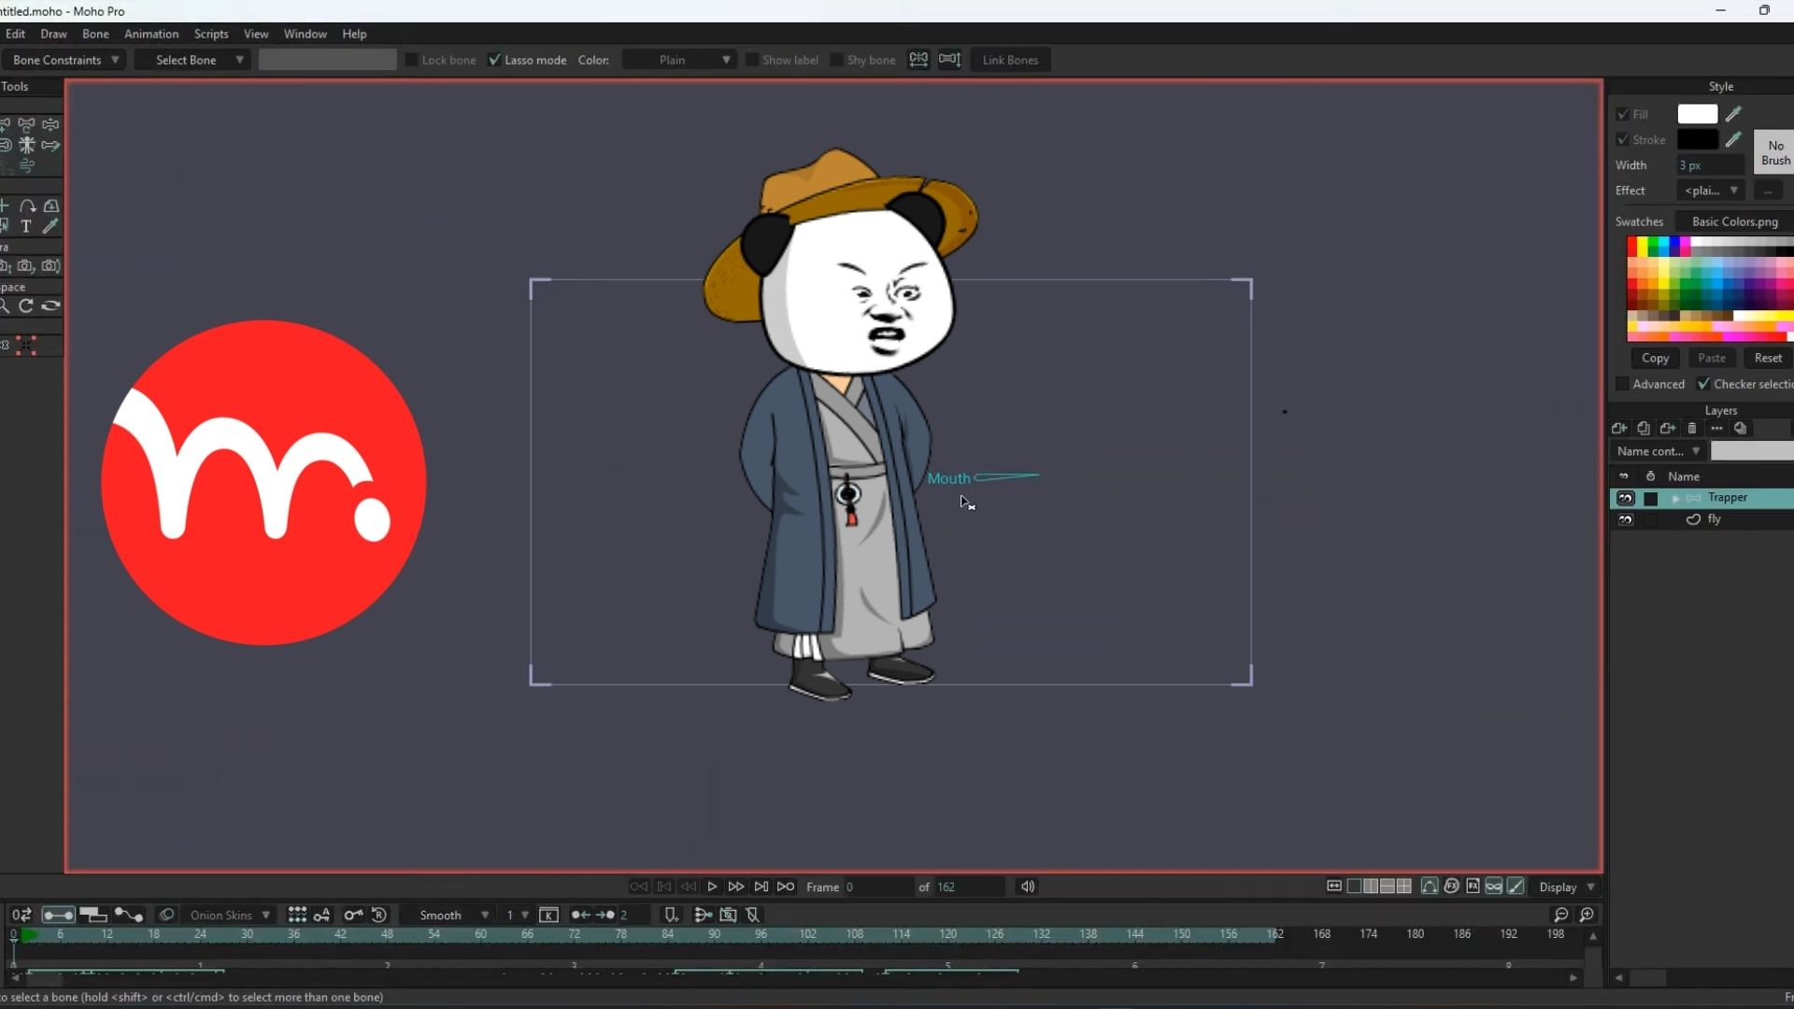Click the Link Bones button
1794x1009 pixels.
click(1009, 60)
